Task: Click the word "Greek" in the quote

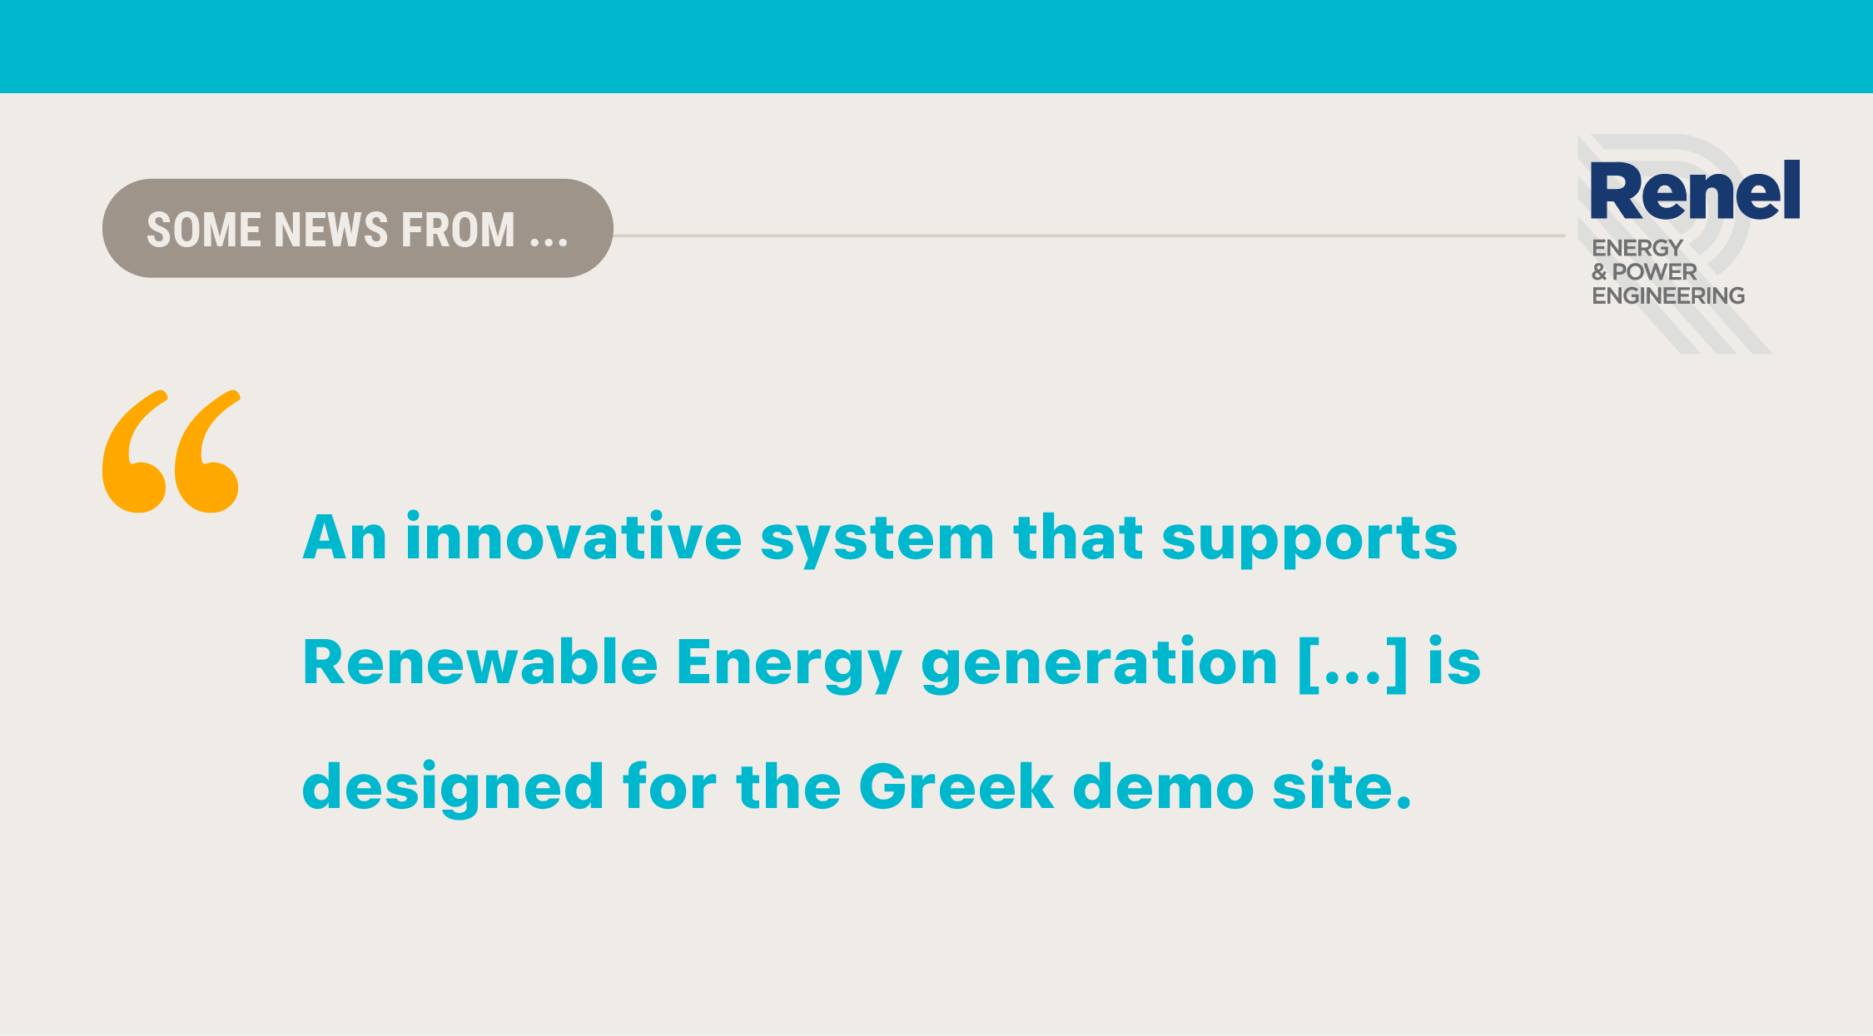Action: tap(956, 786)
